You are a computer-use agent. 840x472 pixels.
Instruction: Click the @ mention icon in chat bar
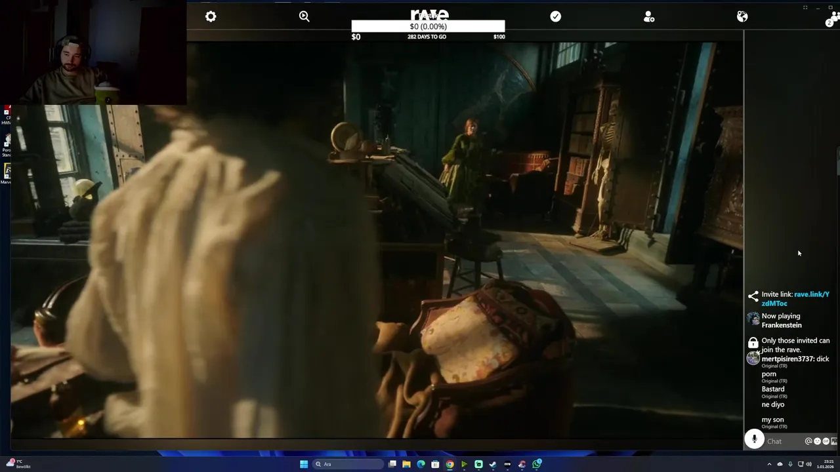pos(808,441)
